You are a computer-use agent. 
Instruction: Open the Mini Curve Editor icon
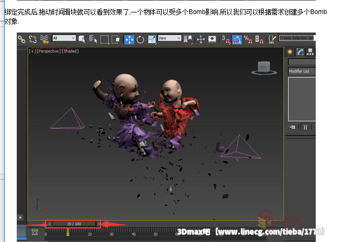[35, 232]
